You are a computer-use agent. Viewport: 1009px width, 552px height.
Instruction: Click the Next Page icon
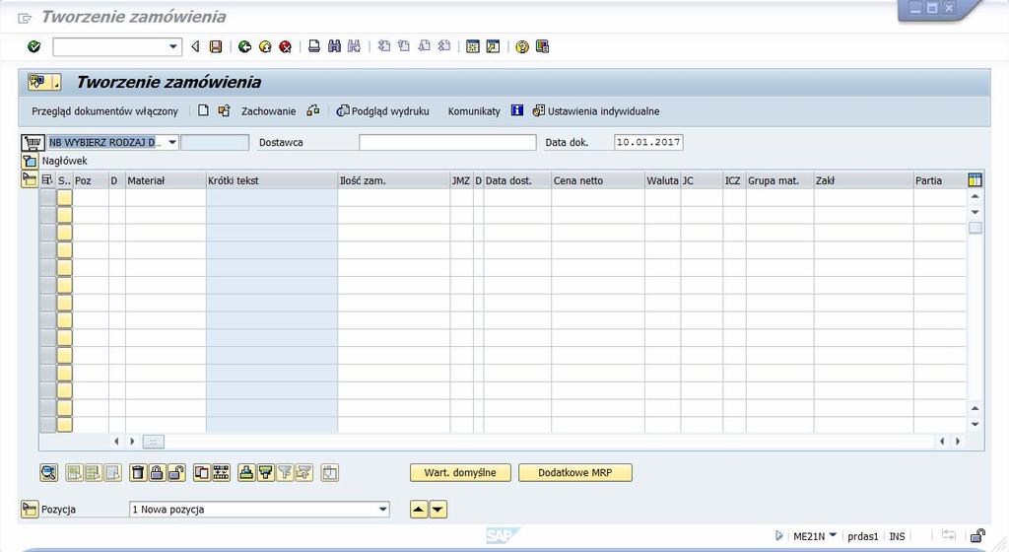[x=424, y=46]
